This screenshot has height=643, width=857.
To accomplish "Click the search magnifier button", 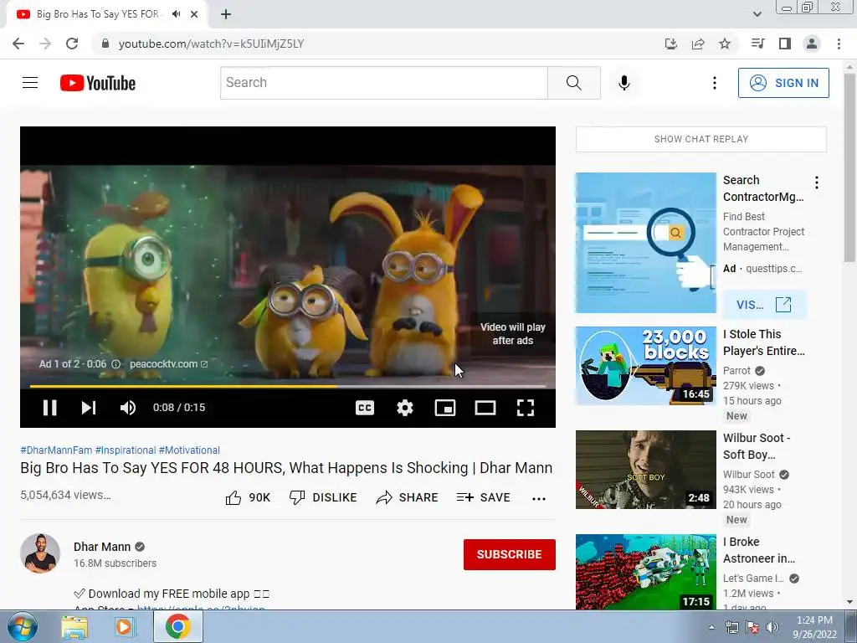I will click(574, 83).
